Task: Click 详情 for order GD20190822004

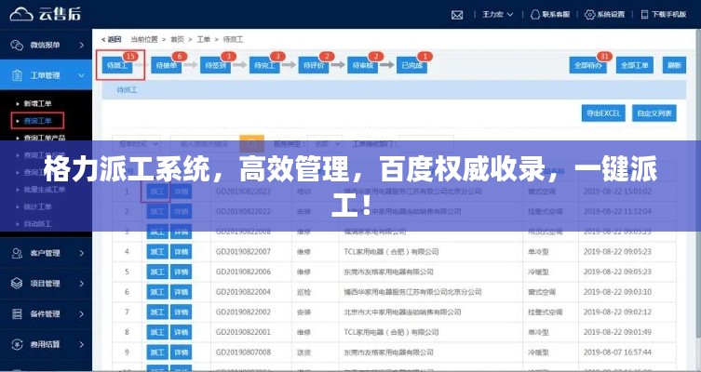Action: [x=181, y=292]
